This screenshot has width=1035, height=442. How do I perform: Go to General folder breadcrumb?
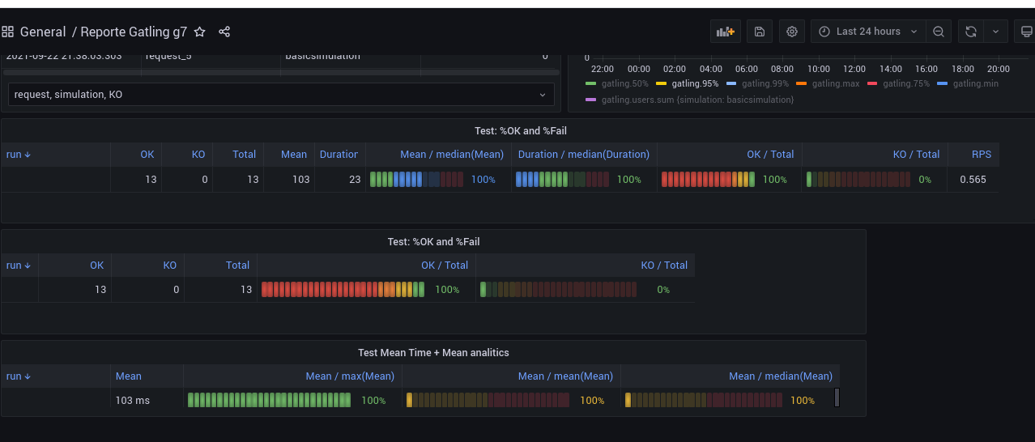[43, 32]
